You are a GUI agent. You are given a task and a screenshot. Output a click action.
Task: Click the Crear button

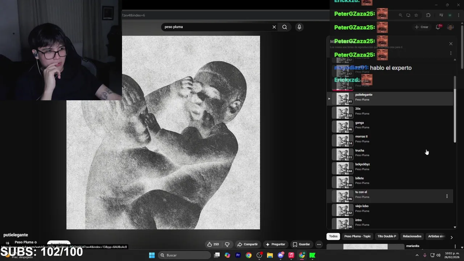[x=422, y=27]
